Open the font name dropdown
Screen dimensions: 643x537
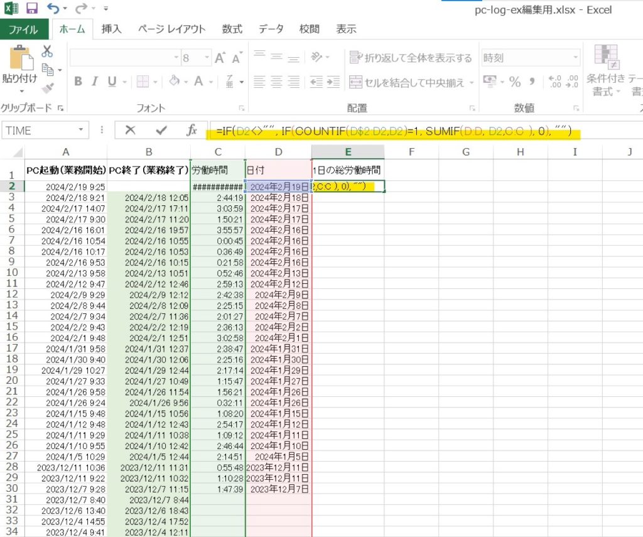click(x=176, y=57)
